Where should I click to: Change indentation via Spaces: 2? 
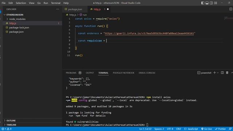coord(159,129)
